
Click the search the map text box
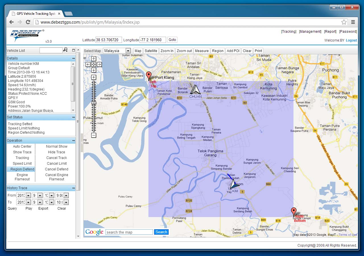click(129, 232)
